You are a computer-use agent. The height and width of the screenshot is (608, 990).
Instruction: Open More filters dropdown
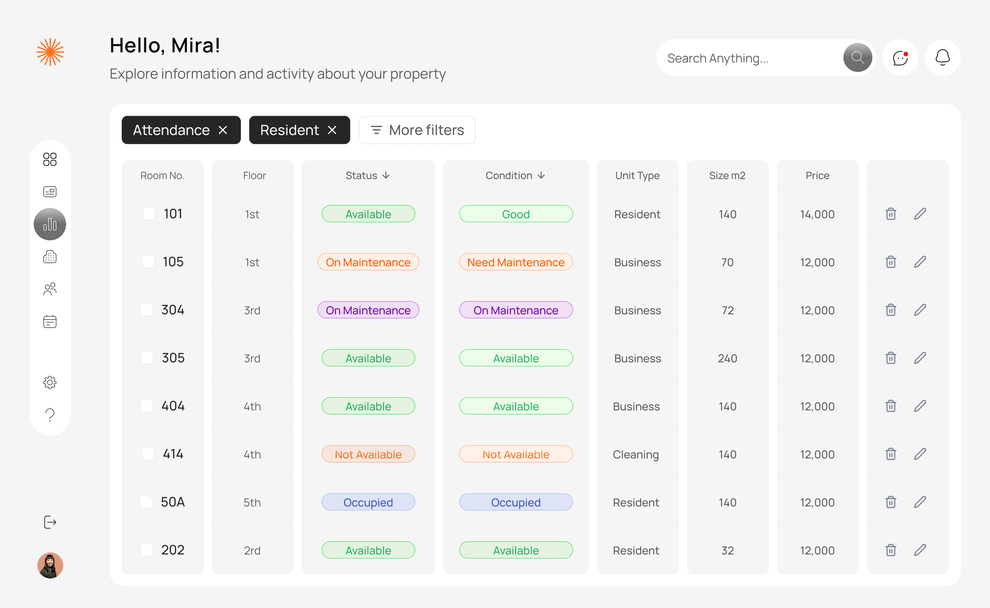click(417, 130)
